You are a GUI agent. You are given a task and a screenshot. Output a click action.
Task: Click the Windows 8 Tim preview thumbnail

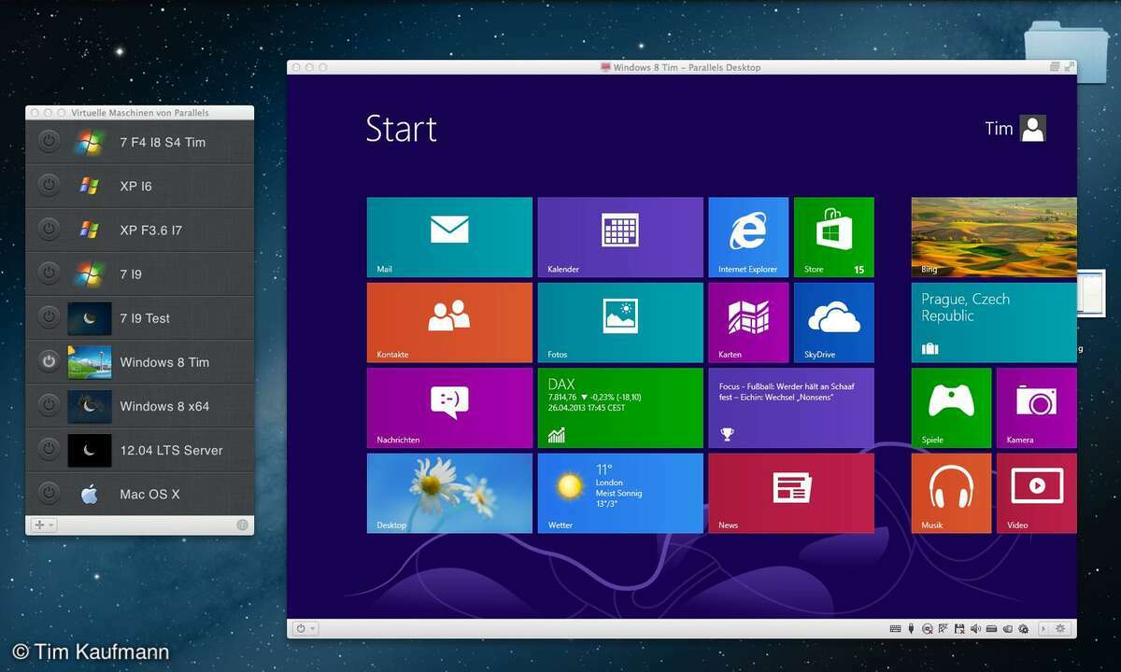[90, 362]
